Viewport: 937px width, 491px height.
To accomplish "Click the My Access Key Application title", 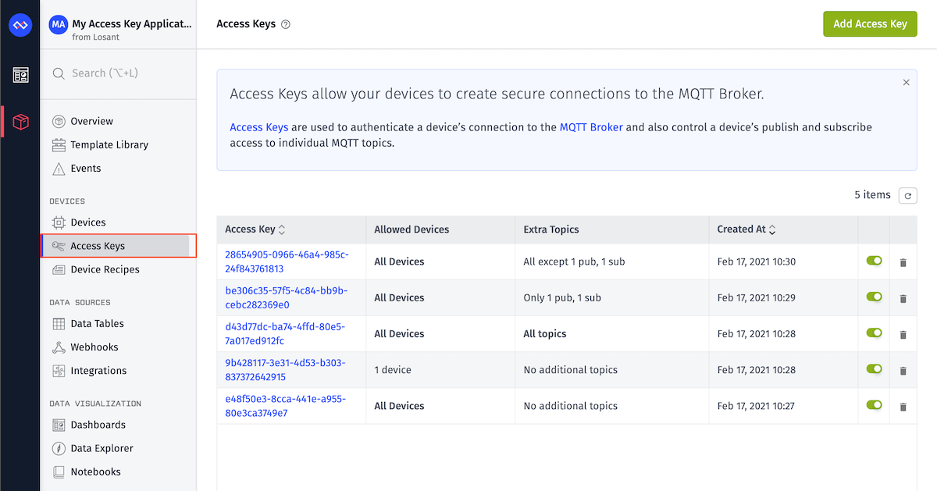I will 132,23.
